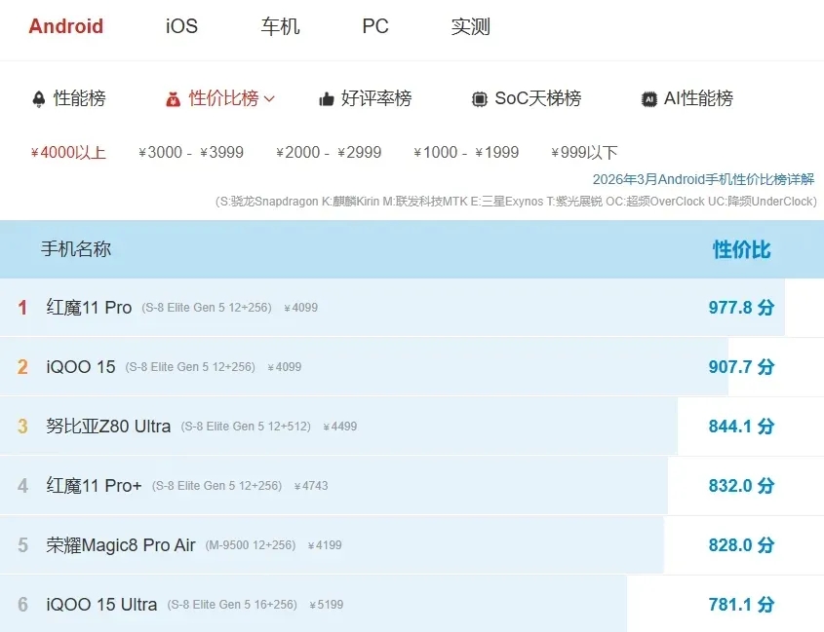This screenshot has height=632, width=824.
Task: Choose the ¥1000 - ¥1999 price filter
Action: [466, 152]
